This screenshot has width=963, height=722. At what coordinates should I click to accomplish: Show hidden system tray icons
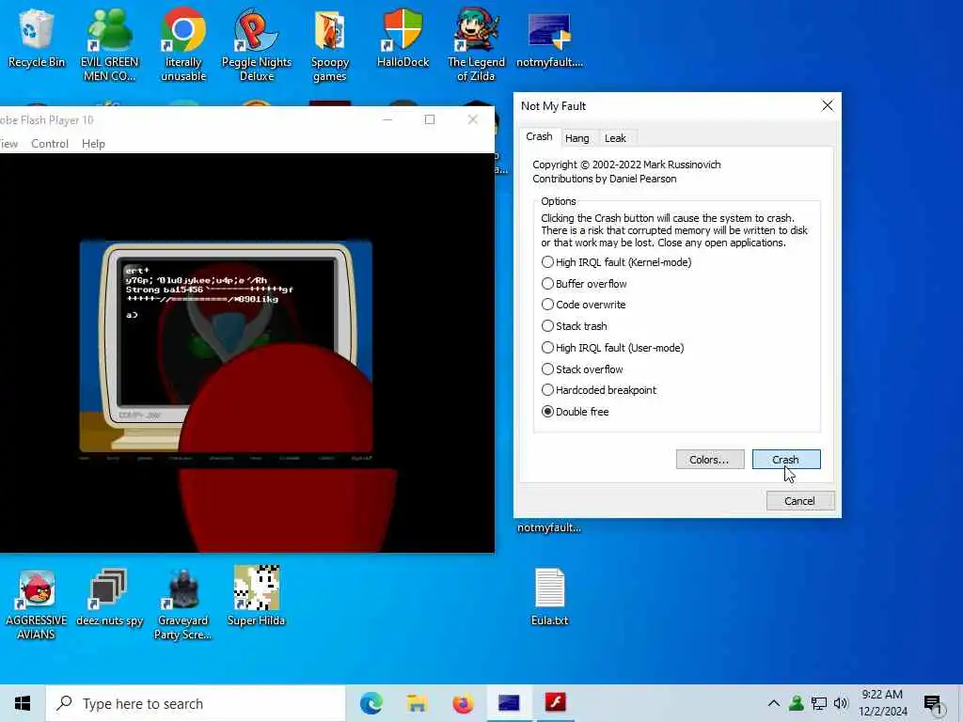click(x=774, y=703)
